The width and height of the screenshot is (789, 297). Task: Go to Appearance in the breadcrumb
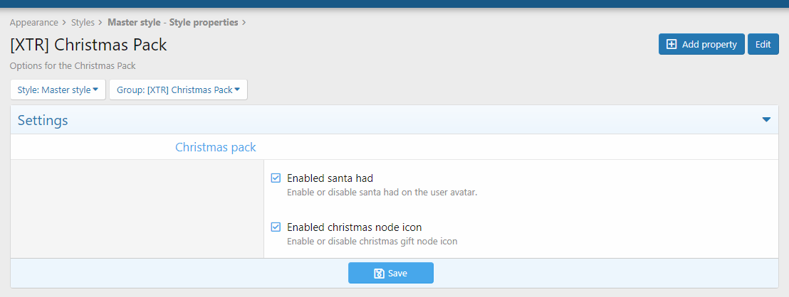34,23
